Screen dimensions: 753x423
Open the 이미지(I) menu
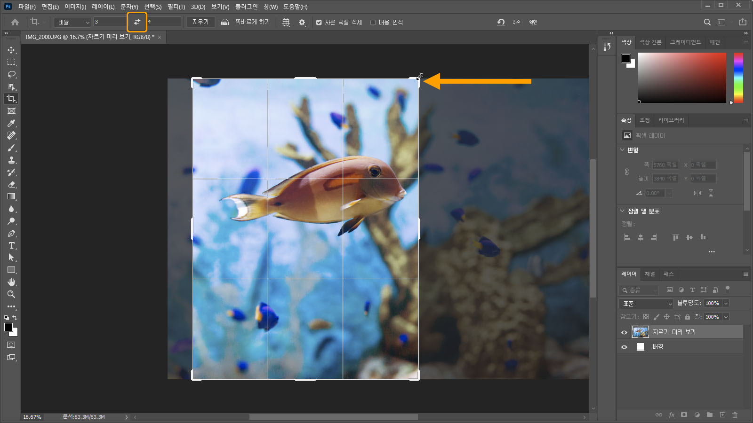pos(75,7)
